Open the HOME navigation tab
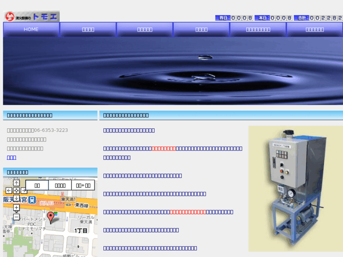Viewport: 343px width, 257px height. click(31, 29)
